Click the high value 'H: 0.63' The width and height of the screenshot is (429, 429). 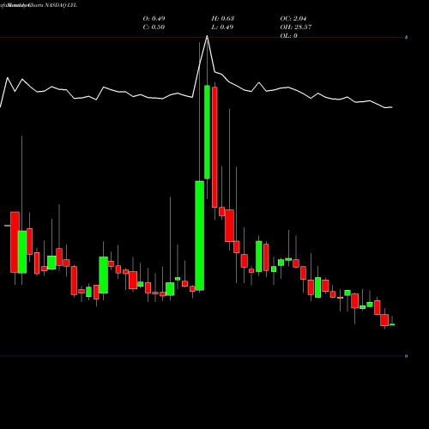(223, 19)
